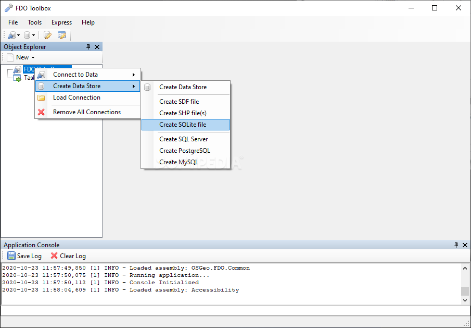Viewport: 471px width, 328px height.
Task: Click the create data store toolbar icon
Action: point(27,35)
